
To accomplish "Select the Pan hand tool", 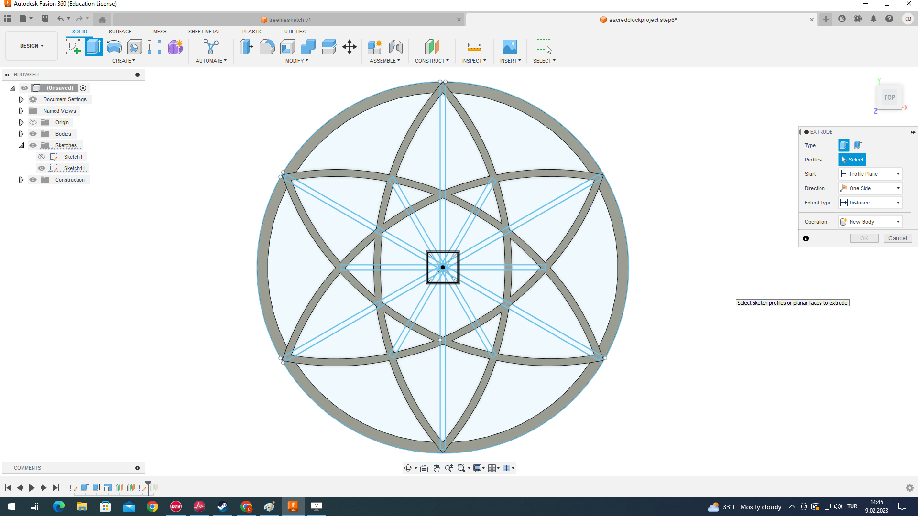I will point(437,468).
